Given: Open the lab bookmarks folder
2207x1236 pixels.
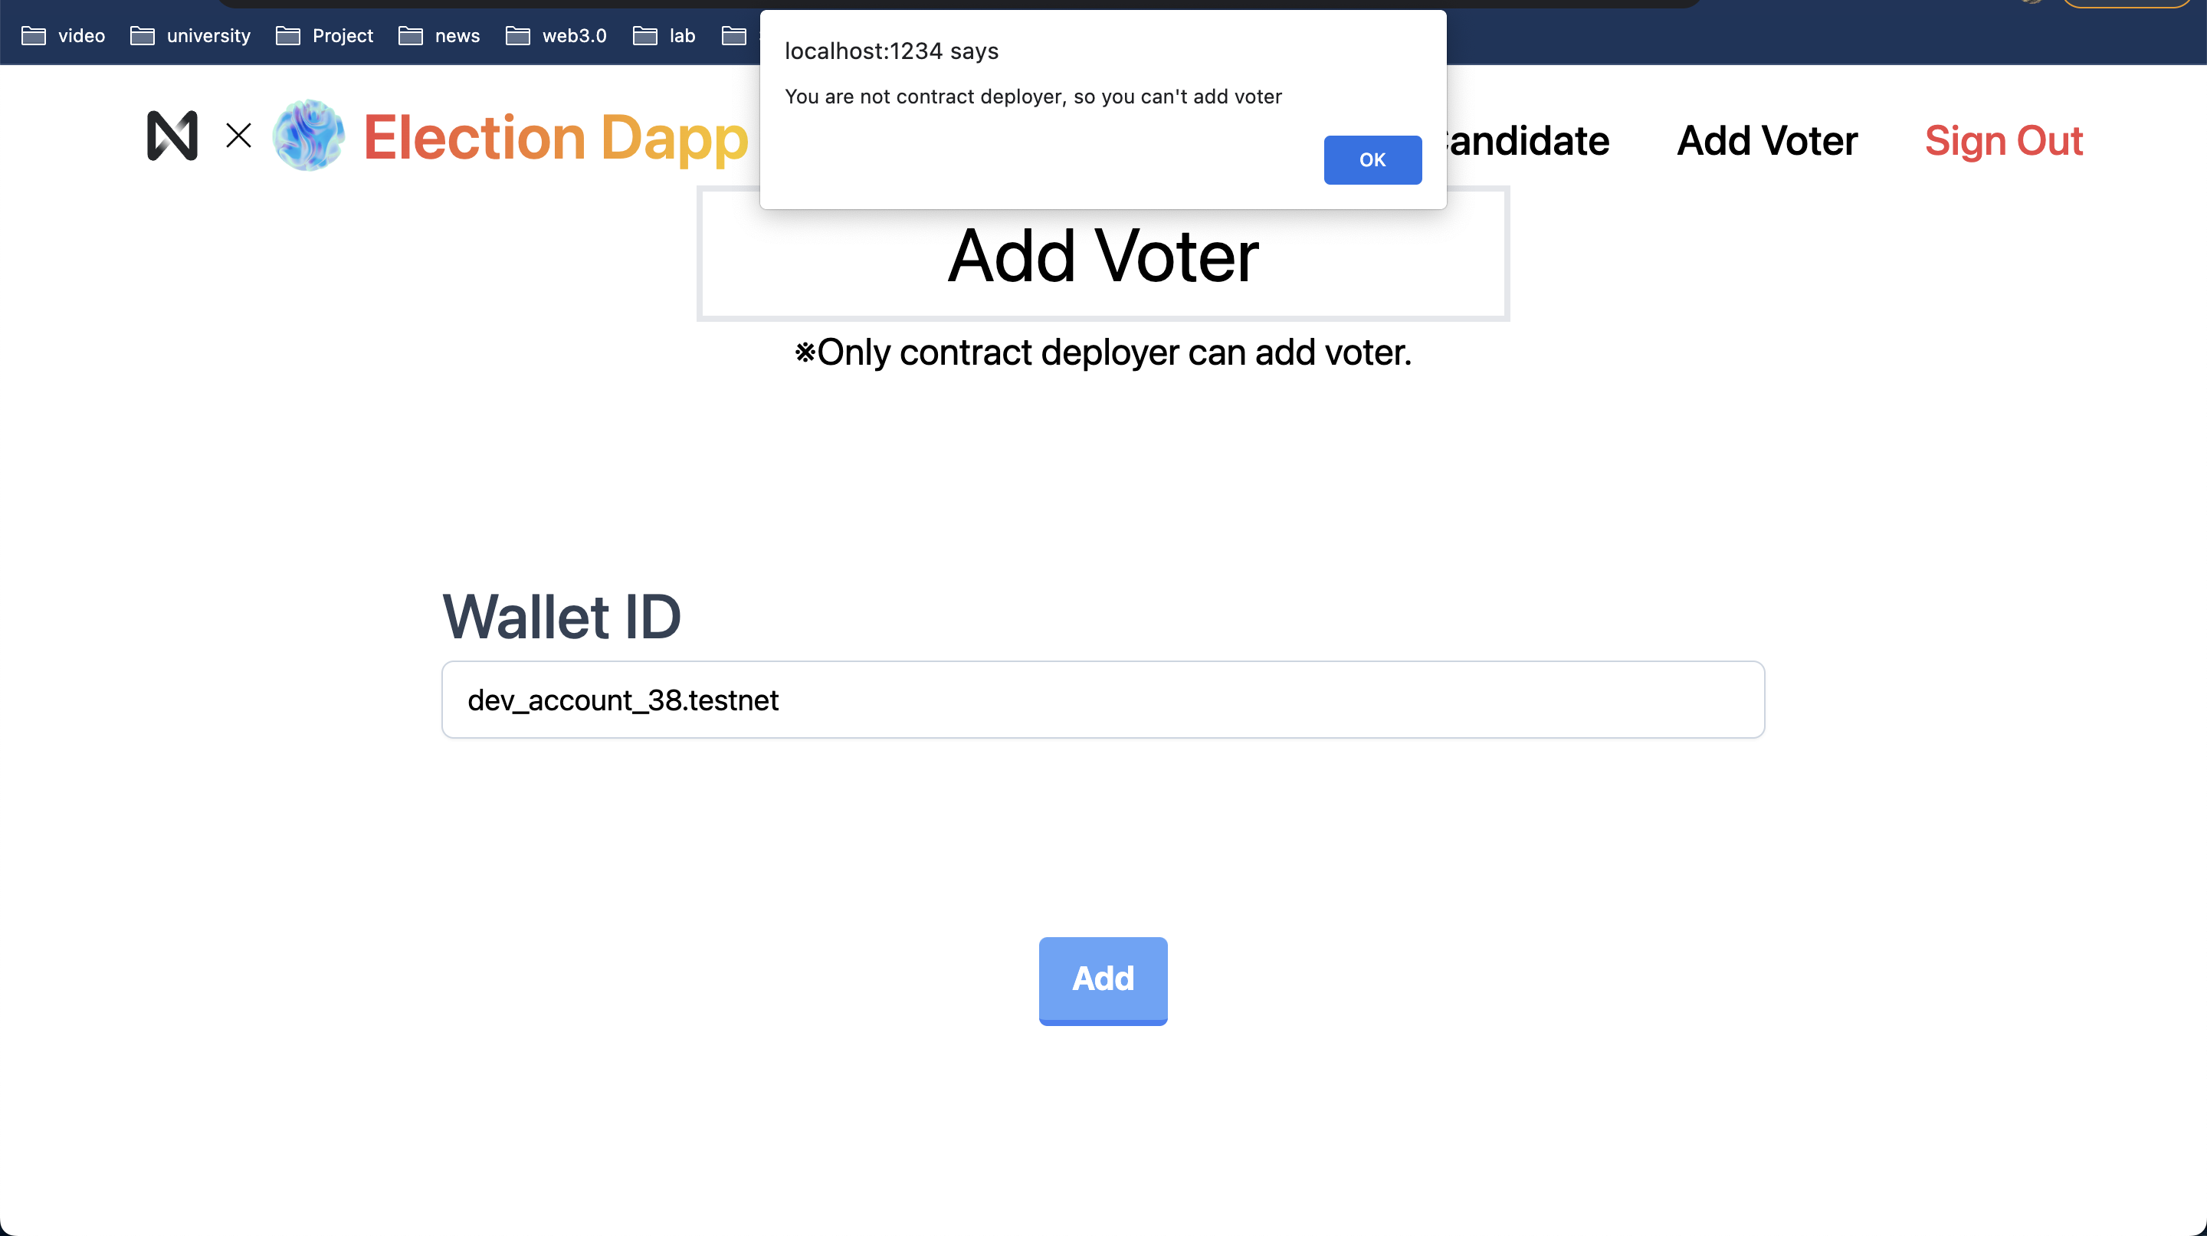Looking at the screenshot, I should (664, 36).
